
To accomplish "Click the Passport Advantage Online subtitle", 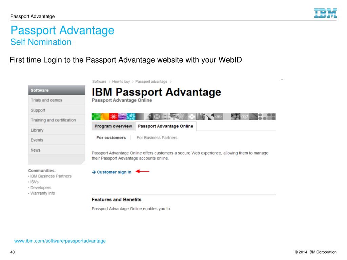I will tap(122, 100).
